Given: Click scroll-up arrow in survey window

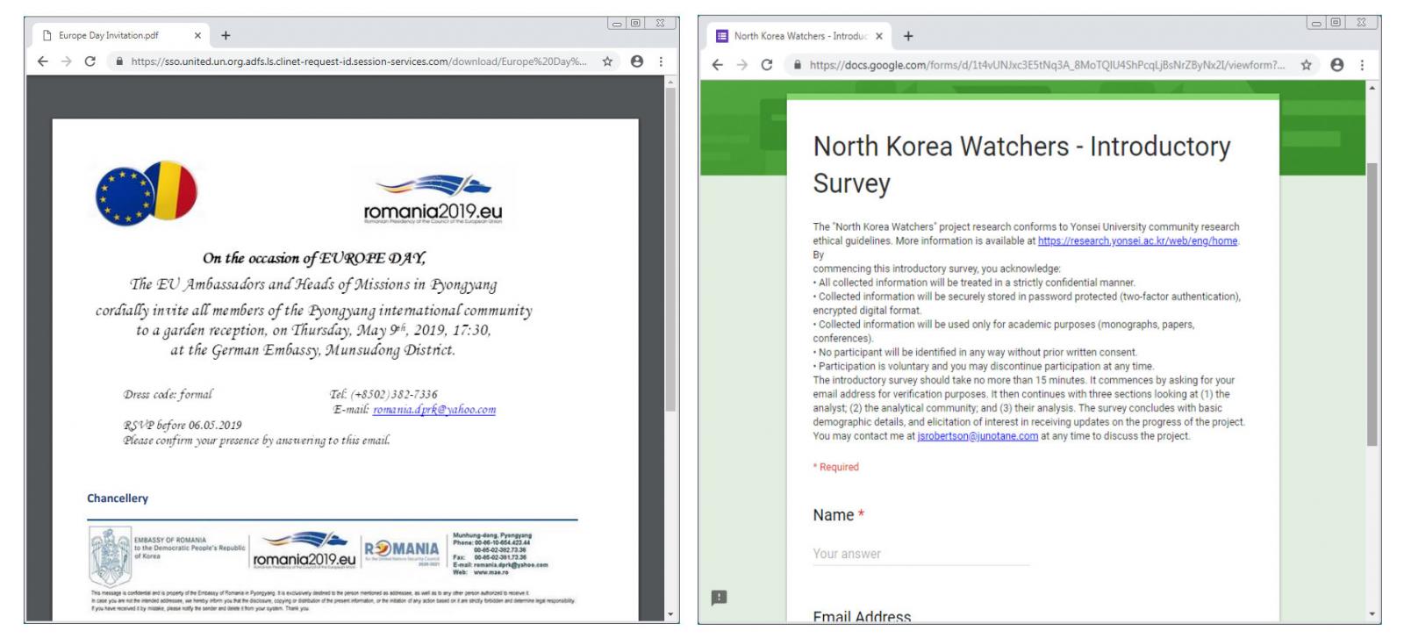Looking at the screenshot, I should click(x=1372, y=88).
